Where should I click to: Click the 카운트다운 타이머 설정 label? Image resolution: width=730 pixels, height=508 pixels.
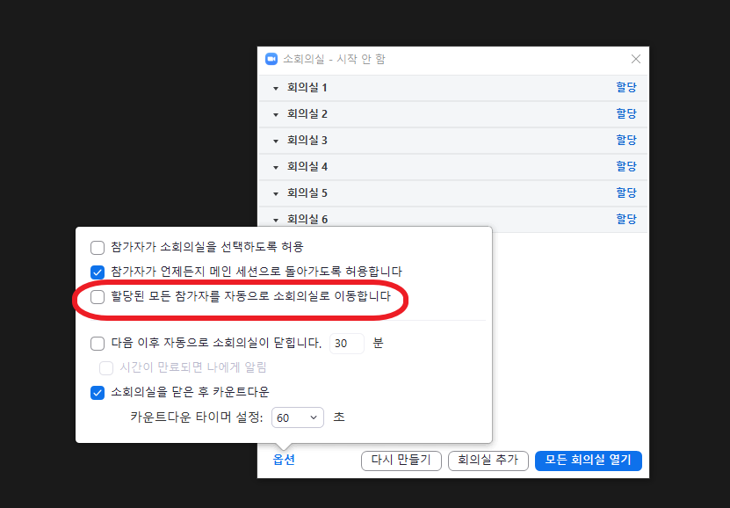coord(197,417)
